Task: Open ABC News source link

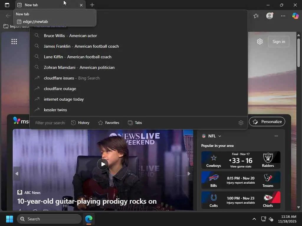Action: coord(29,192)
